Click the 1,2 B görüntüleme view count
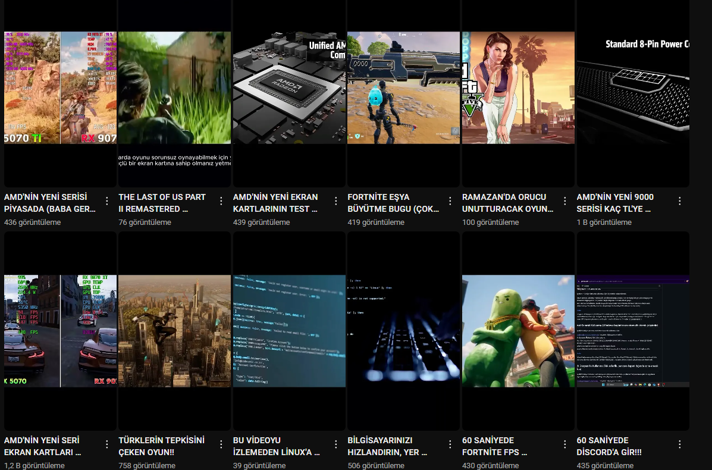 click(34, 465)
